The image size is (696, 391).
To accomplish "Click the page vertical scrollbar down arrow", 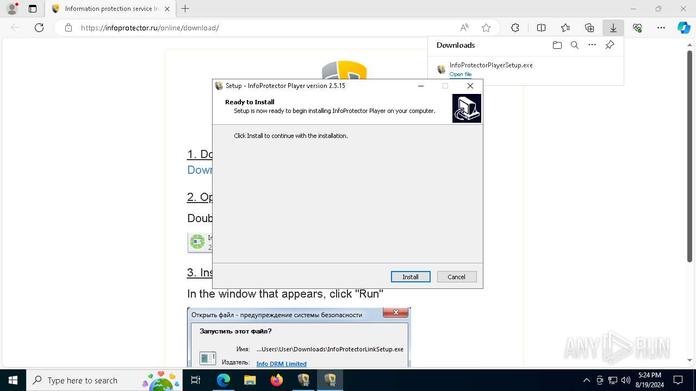I will point(691,360).
